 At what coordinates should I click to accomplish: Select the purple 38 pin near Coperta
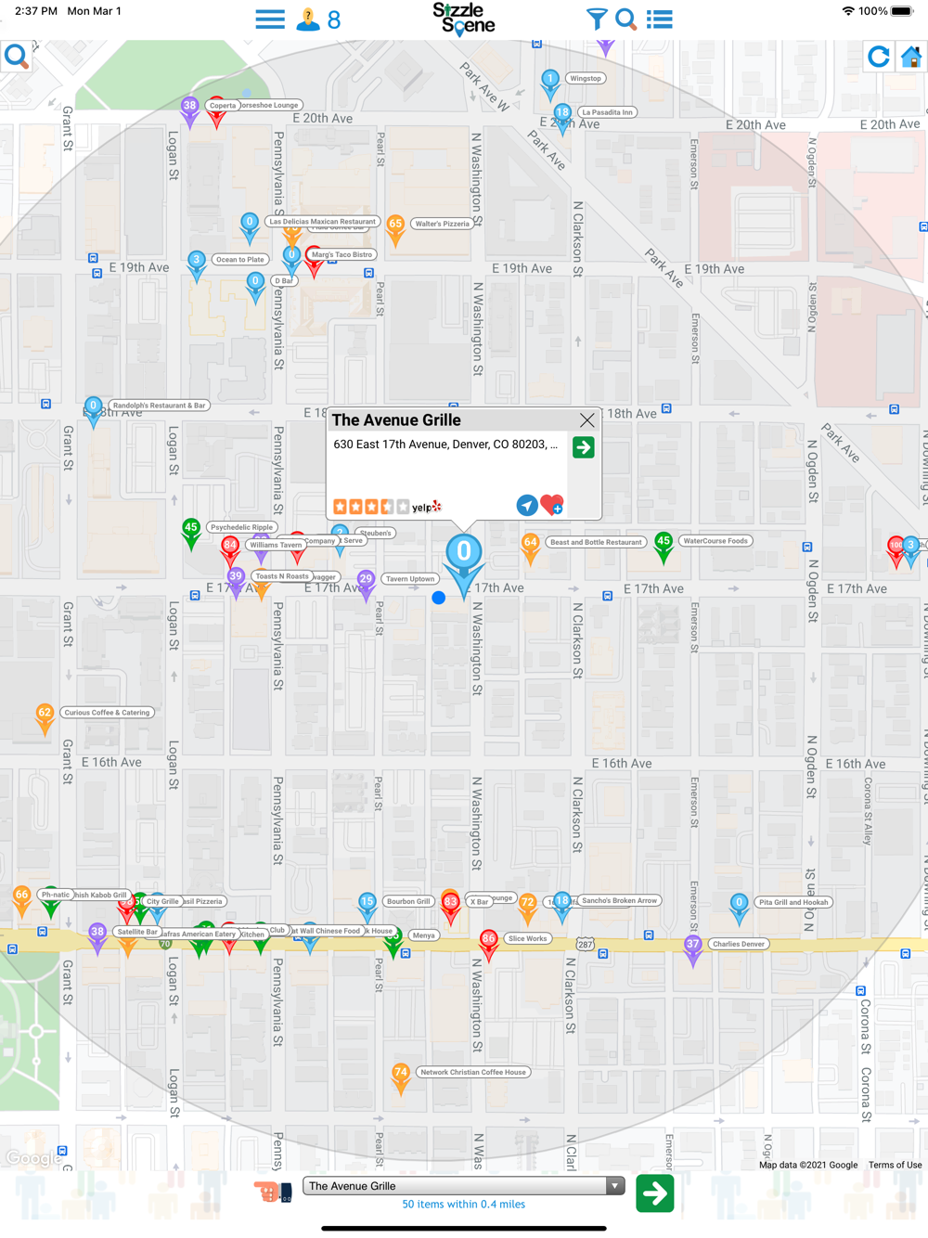pos(190,111)
